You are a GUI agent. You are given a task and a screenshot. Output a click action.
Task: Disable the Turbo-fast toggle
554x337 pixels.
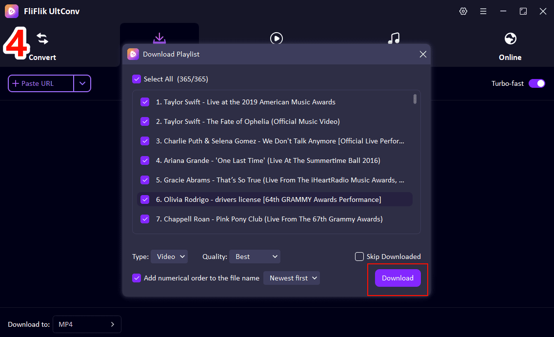click(536, 83)
